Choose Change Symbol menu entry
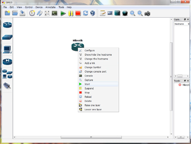Viewport: 191px width, 144px height. coord(98,67)
